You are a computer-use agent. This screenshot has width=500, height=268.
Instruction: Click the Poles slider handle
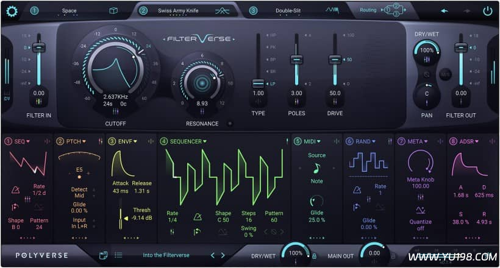pos(296,59)
